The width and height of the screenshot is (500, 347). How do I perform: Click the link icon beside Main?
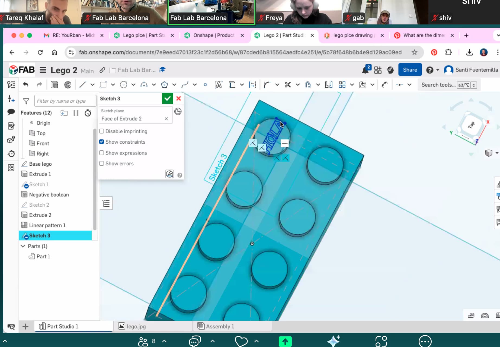pos(102,70)
